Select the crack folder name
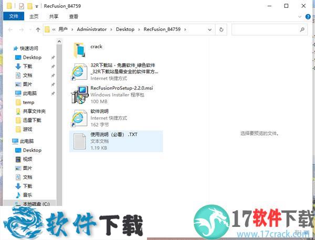This screenshot has height=240, width=315. point(96,47)
